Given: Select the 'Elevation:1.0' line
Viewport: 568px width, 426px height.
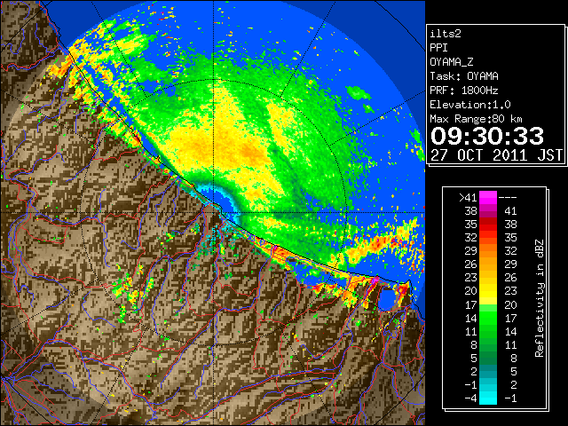Looking at the screenshot, I should click(470, 105).
